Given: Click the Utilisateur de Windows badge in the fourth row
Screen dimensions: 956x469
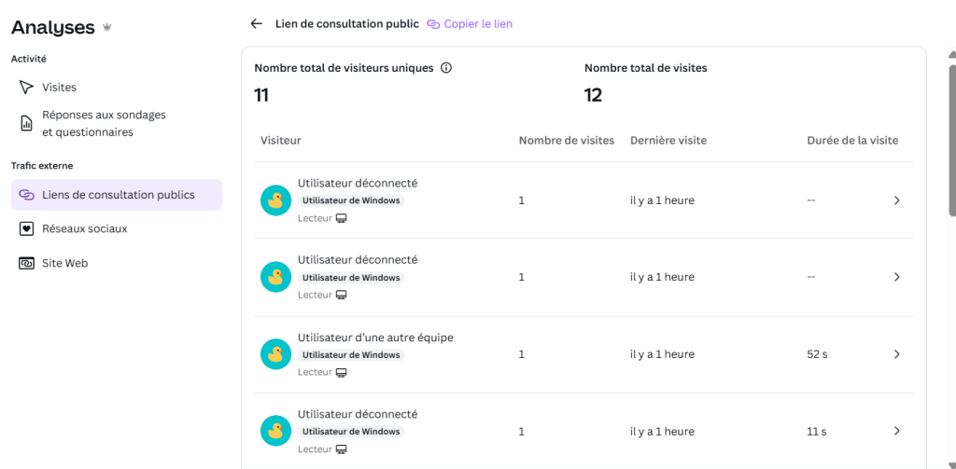Looking at the screenshot, I should (351, 431).
